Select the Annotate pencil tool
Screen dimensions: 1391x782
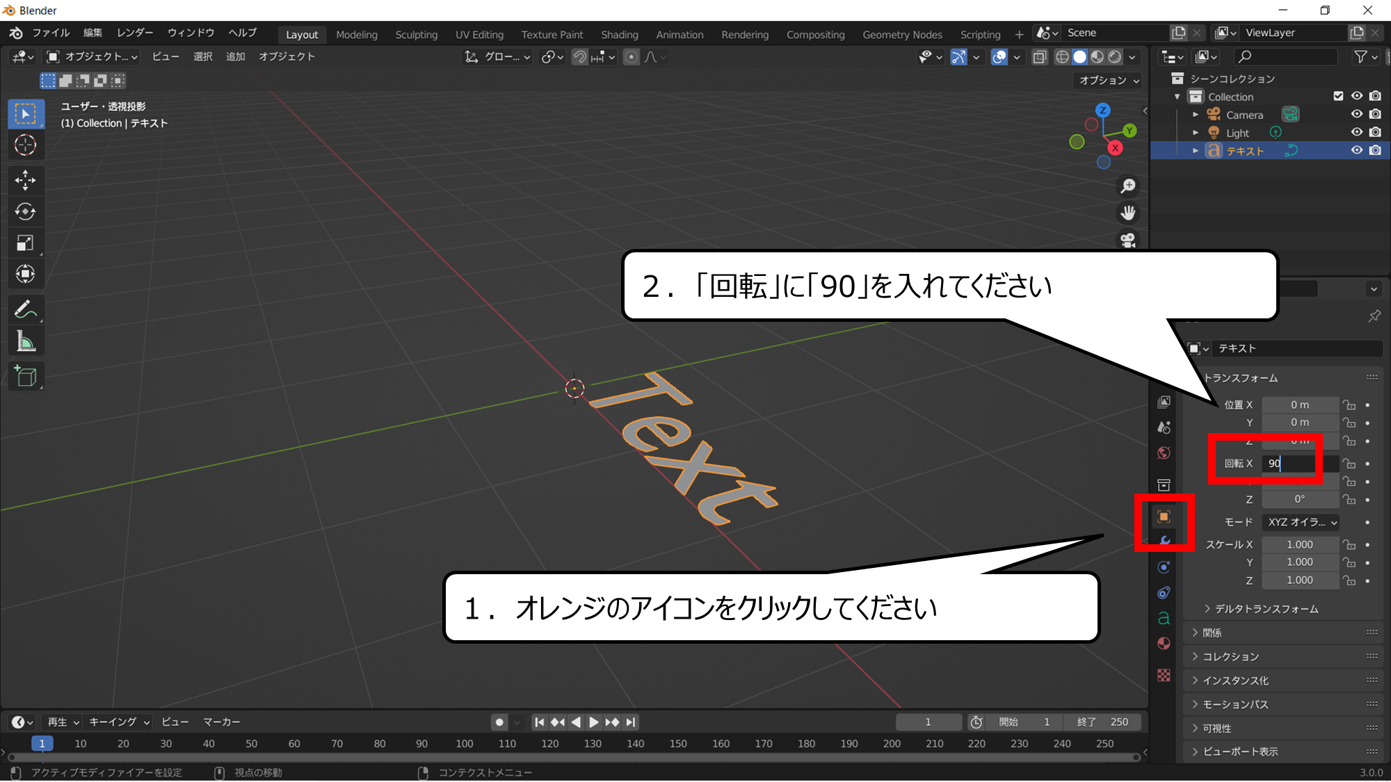point(26,309)
